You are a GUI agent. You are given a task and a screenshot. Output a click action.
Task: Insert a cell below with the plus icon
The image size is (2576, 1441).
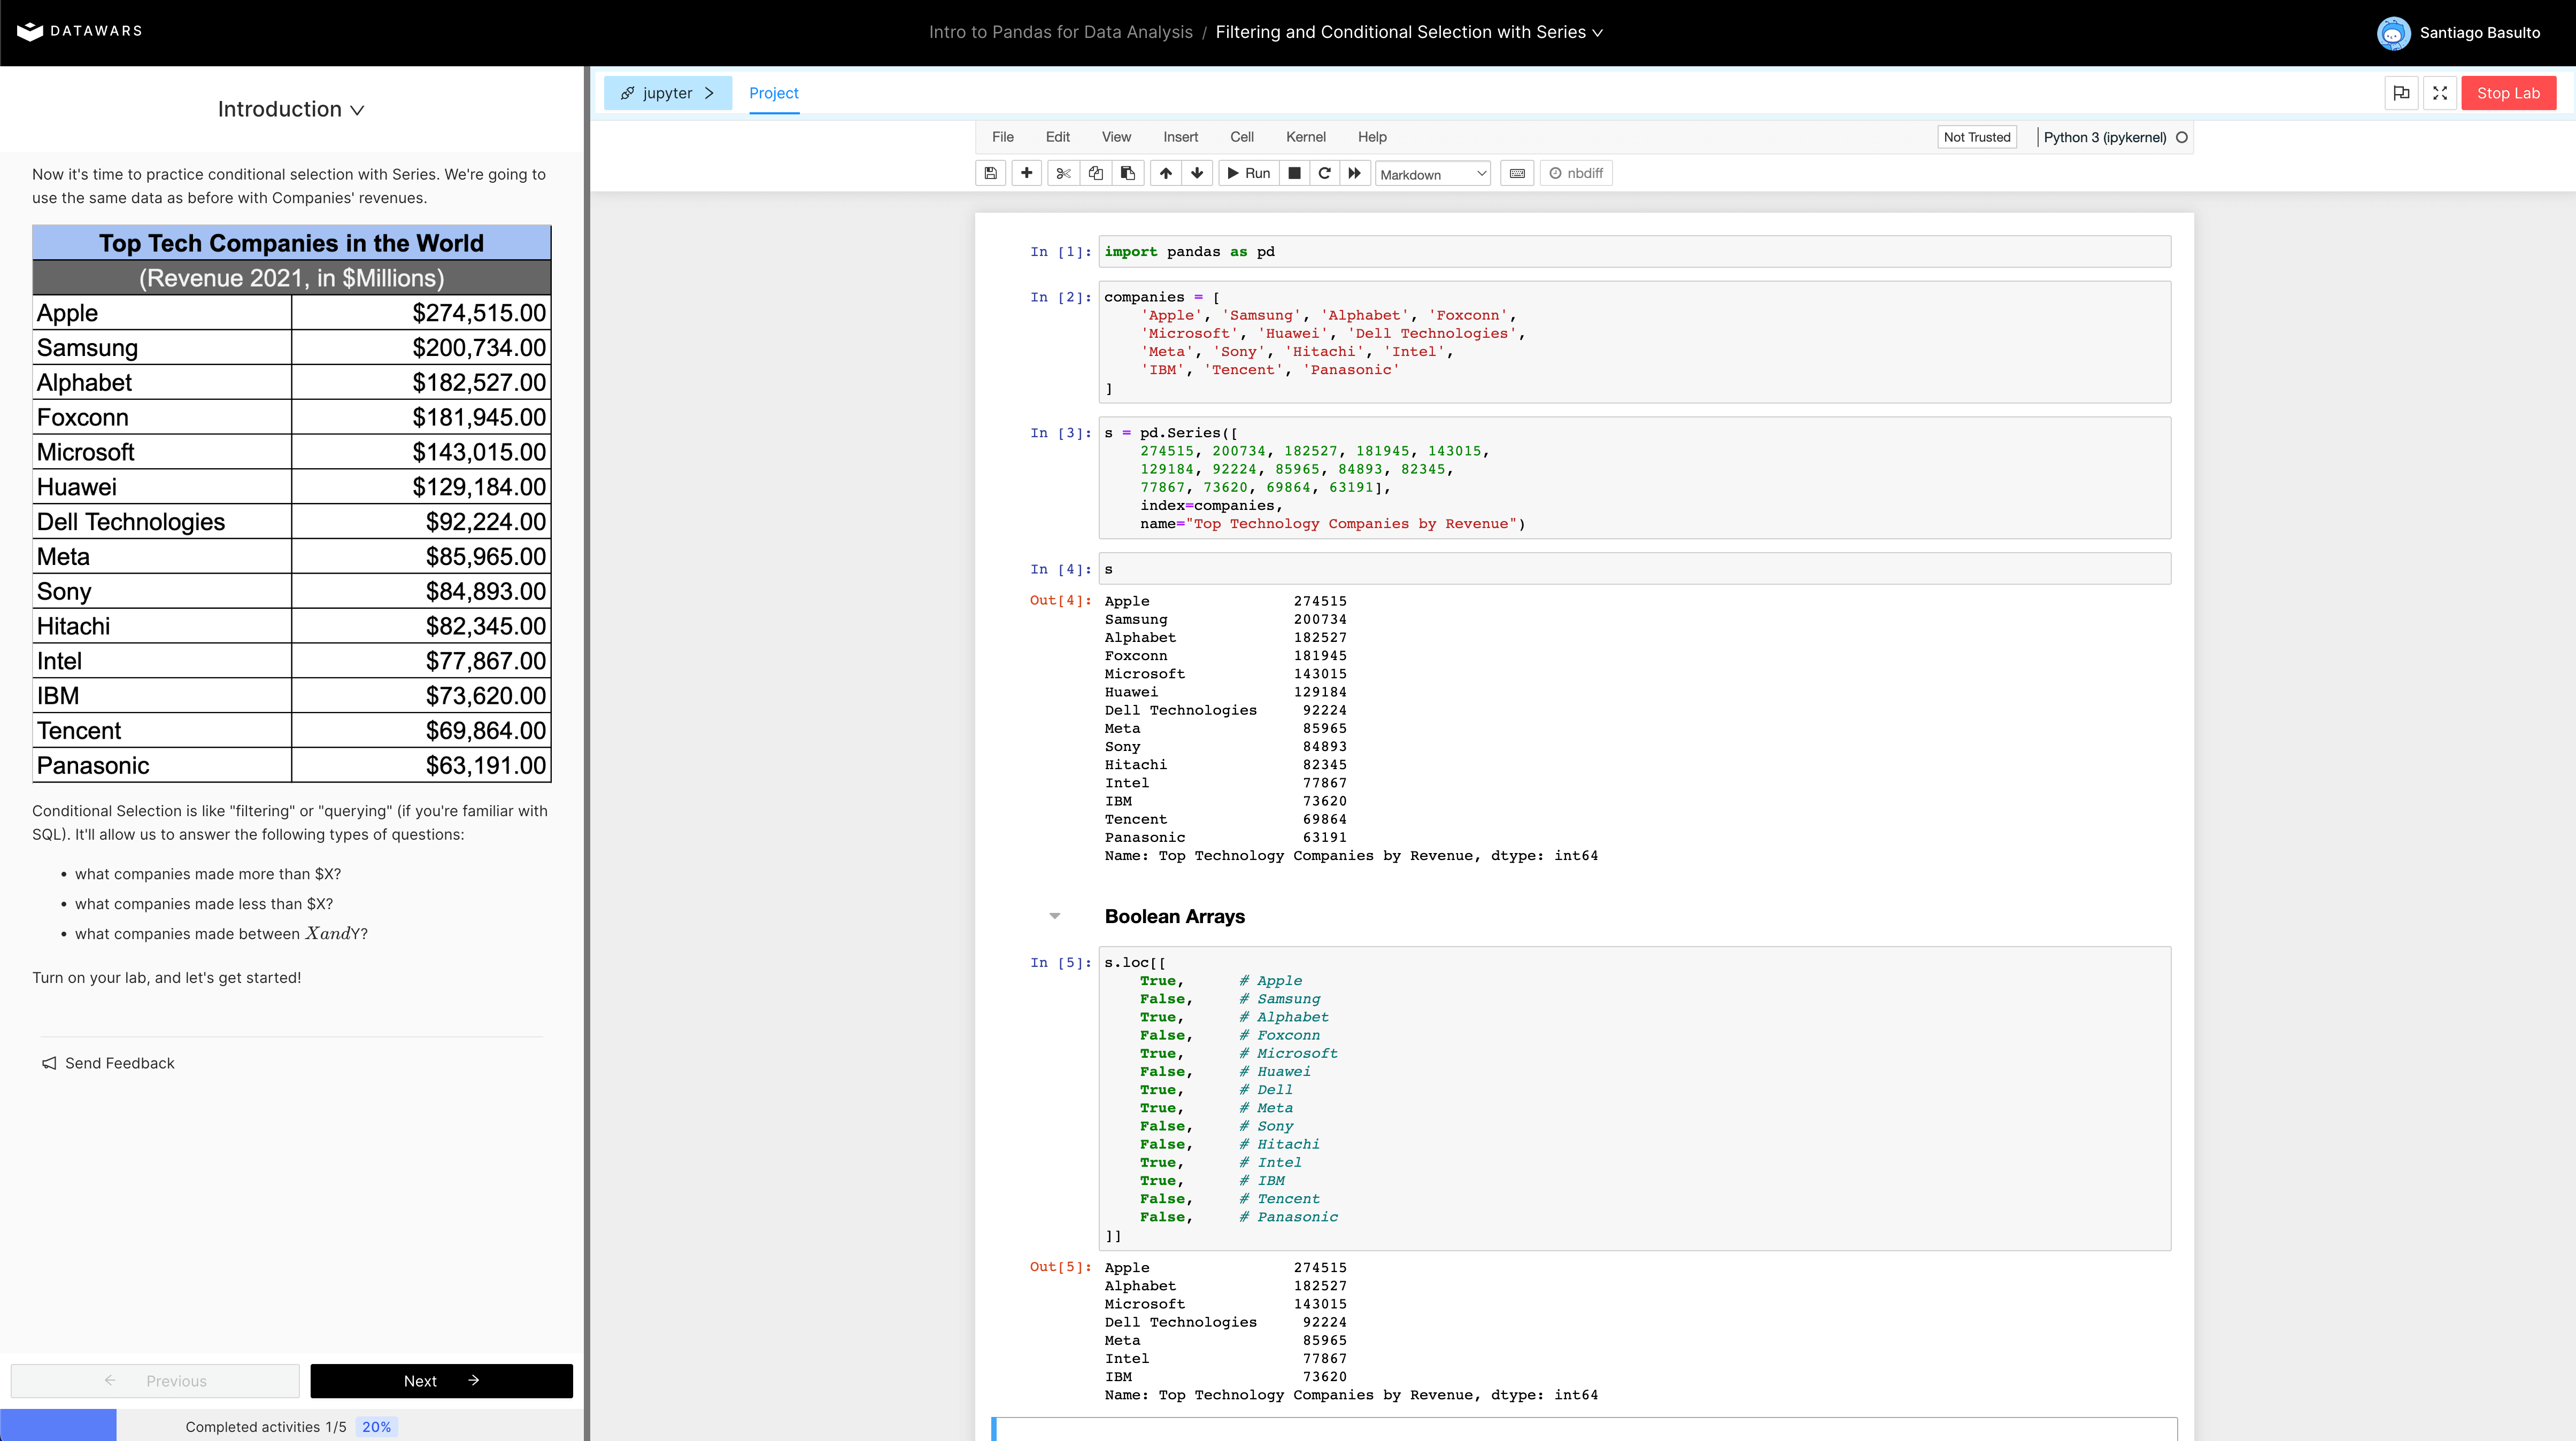click(1026, 173)
